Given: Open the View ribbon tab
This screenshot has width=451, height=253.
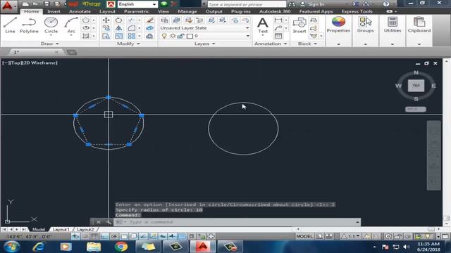Looking at the screenshot, I should point(163,11).
